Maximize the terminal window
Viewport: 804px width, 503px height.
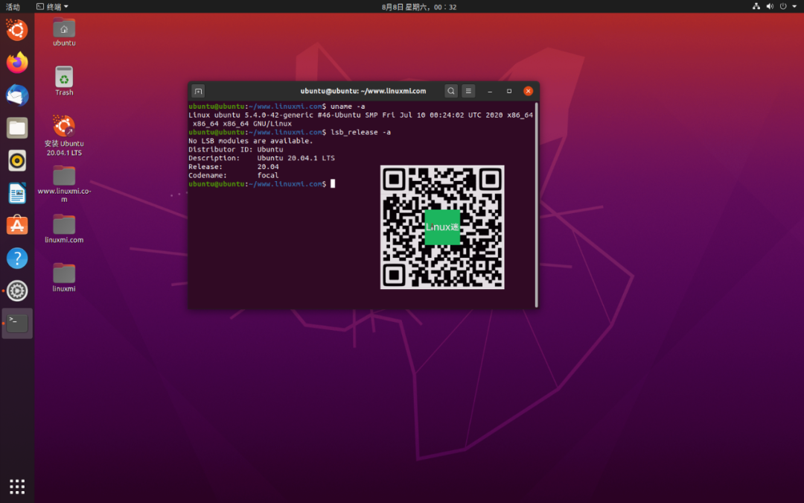[x=509, y=91]
